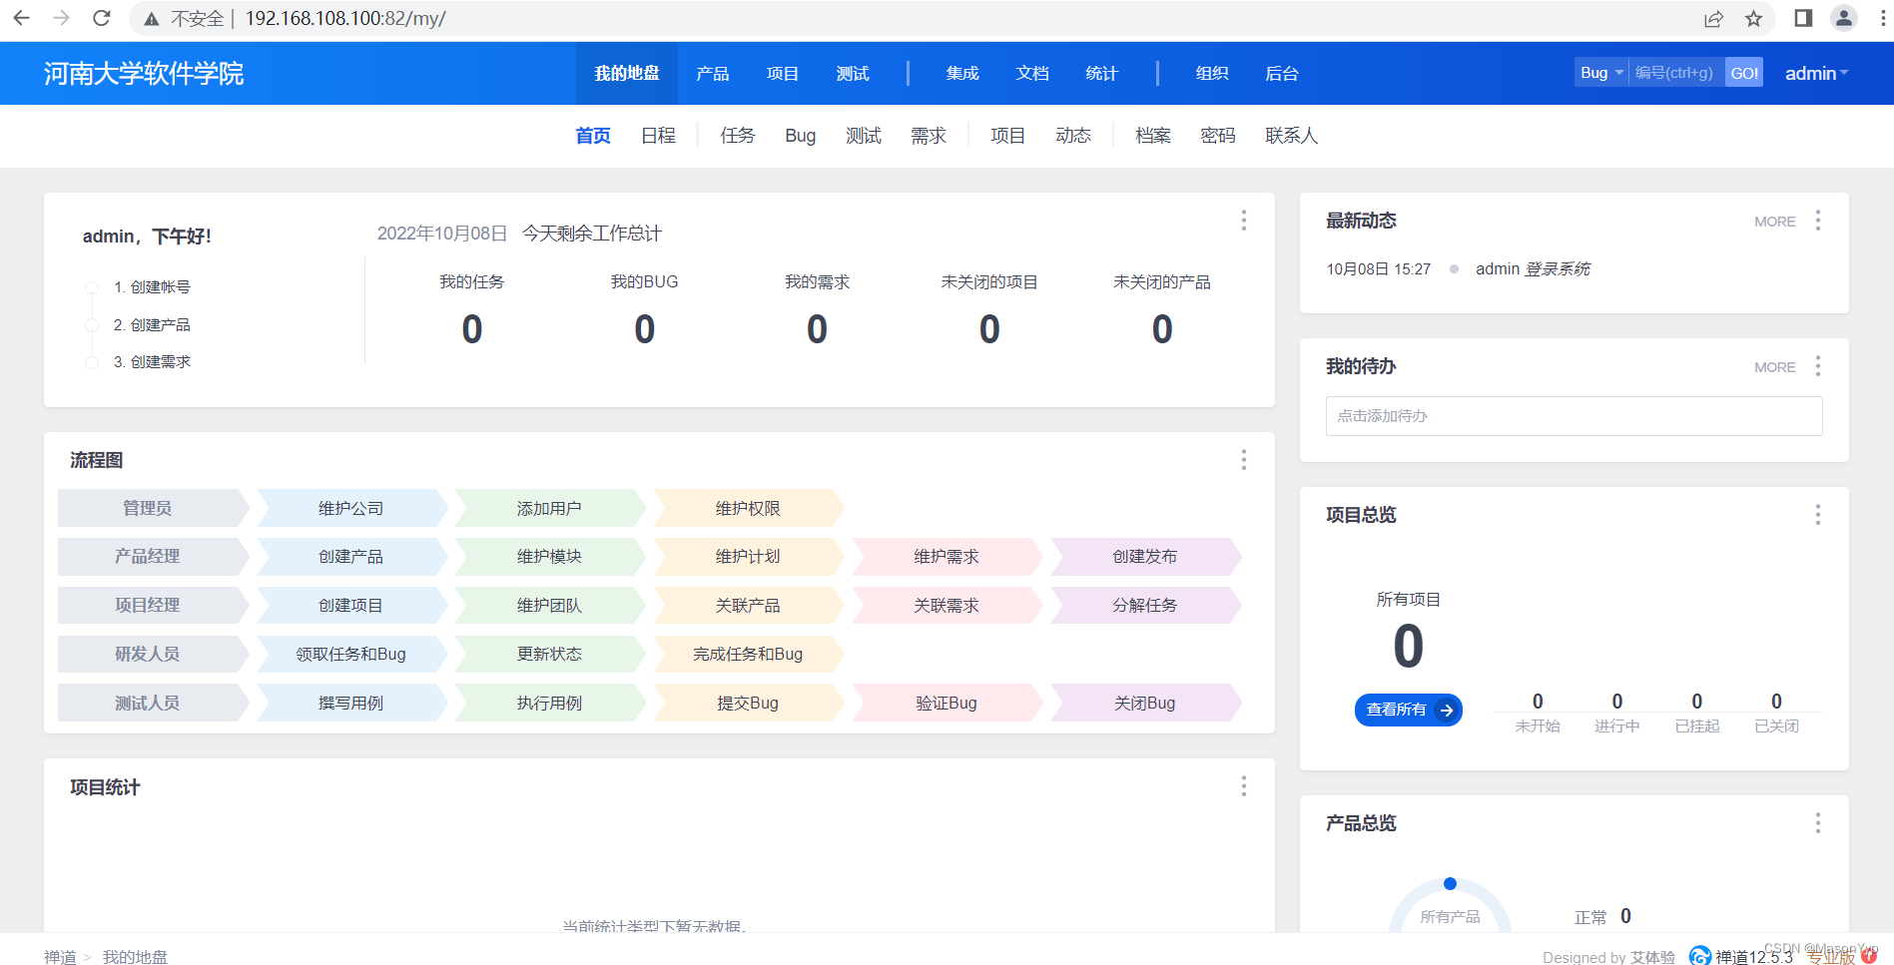
Task: Open the browser three-dot menu
Action: 1883,18
